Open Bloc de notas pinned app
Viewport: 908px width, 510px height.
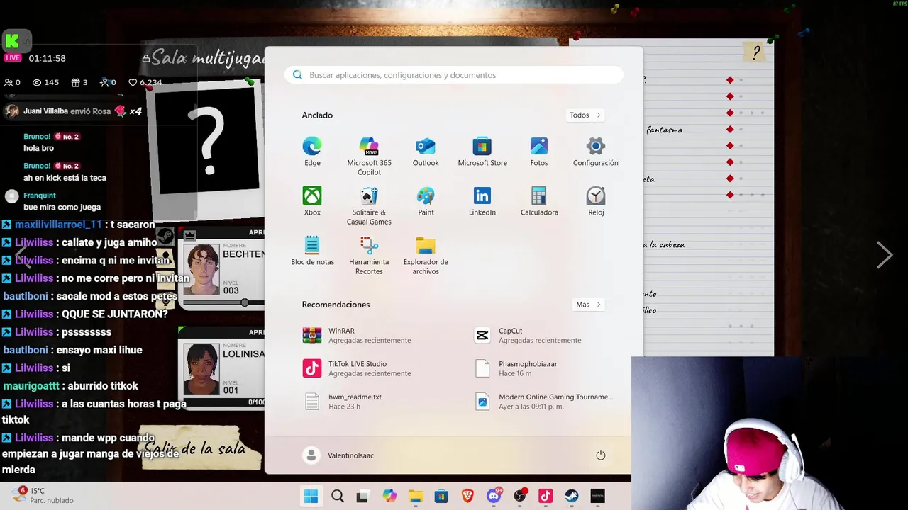point(312,251)
